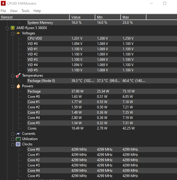Click the Min column header

(x=108, y=17)
